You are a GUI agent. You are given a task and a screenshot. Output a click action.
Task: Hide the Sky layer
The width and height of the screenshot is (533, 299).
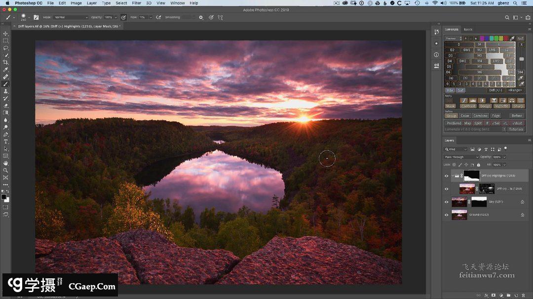[447, 202]
